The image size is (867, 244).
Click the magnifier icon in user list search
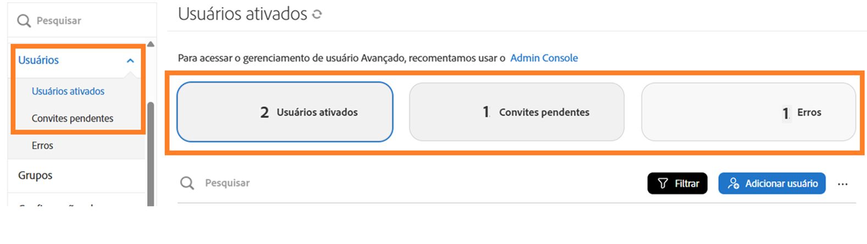click(187, 183)
